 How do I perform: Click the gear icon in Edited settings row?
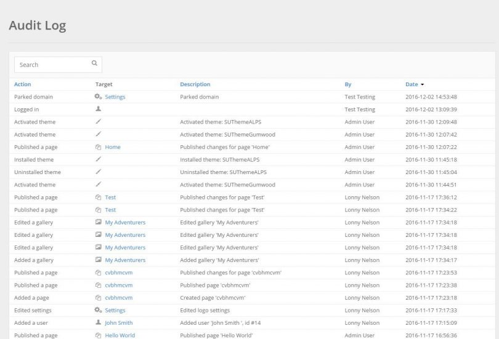98,310
